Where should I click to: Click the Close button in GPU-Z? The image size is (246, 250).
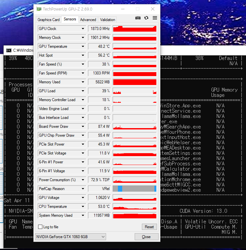146,237
